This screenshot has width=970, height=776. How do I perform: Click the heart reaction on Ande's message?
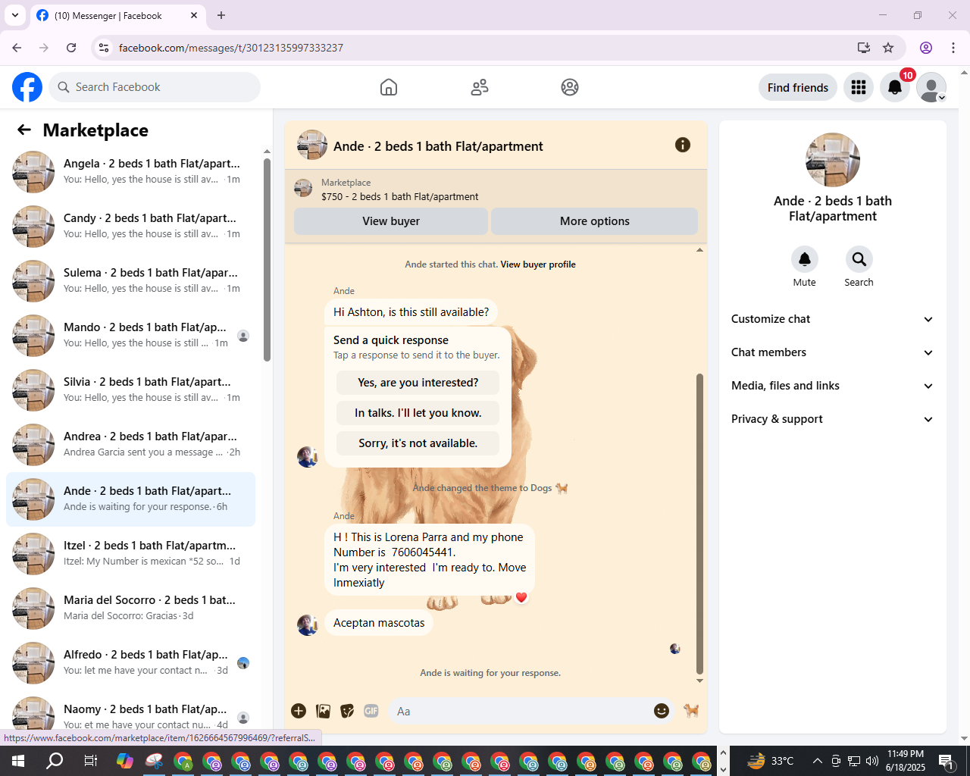click(x=521, y=597)
